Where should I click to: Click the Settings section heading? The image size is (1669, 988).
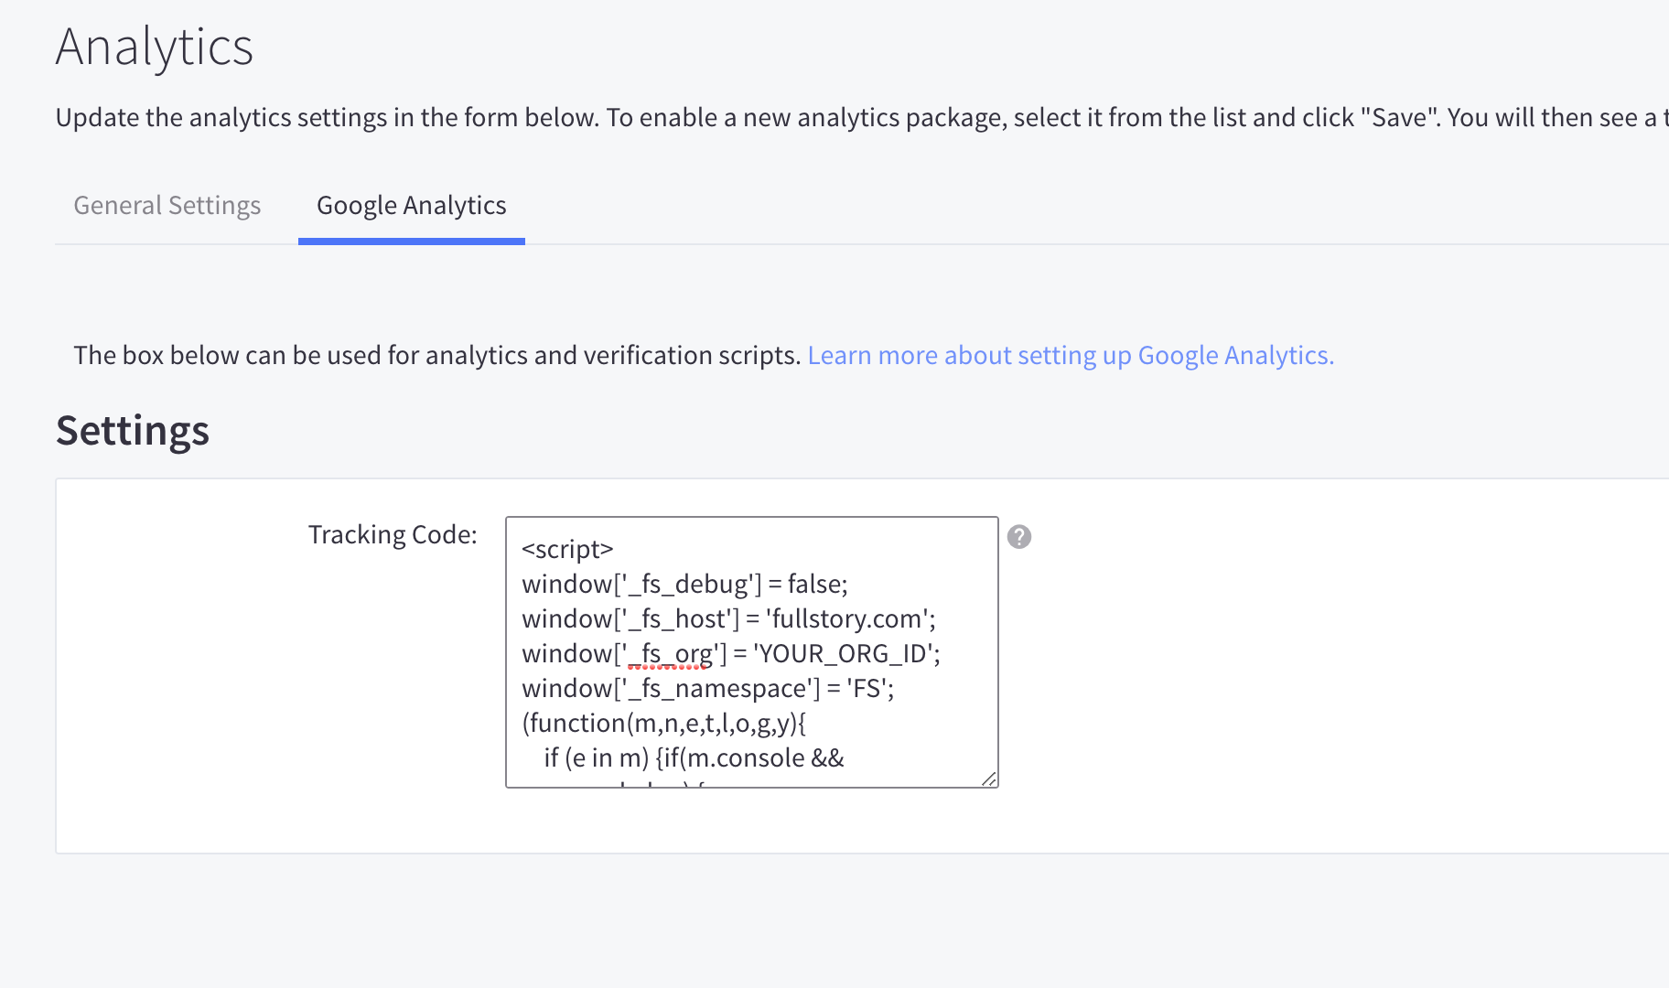click(133, 430)
